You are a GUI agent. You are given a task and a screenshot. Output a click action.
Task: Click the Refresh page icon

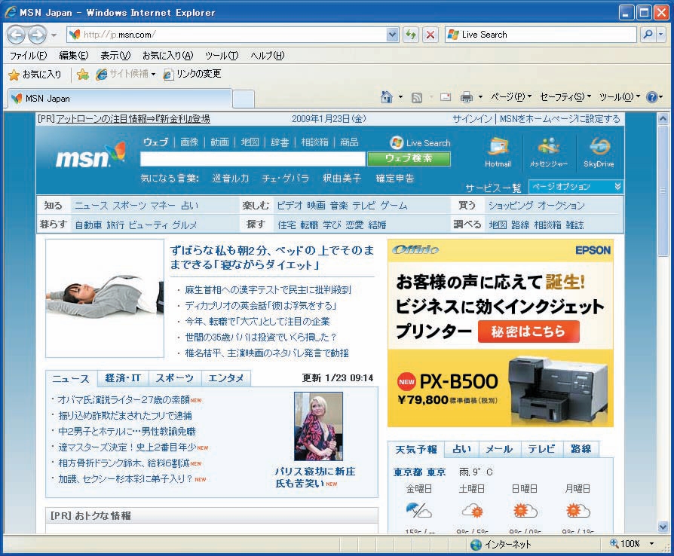411,35
